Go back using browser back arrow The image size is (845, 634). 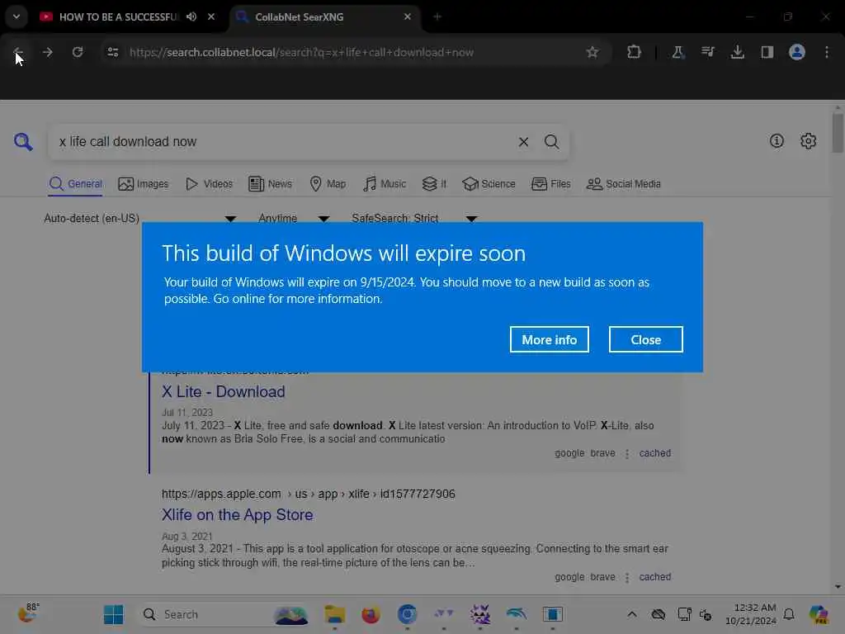[18, 52]
